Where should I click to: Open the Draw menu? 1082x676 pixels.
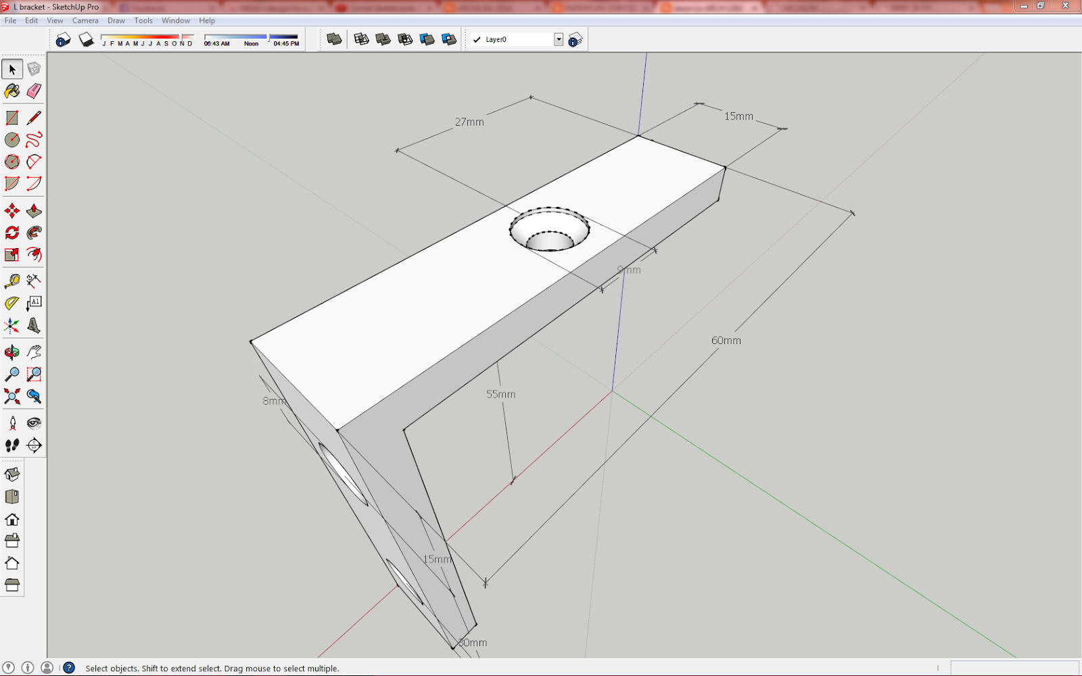pyautogui.click(x=116, y=20)
